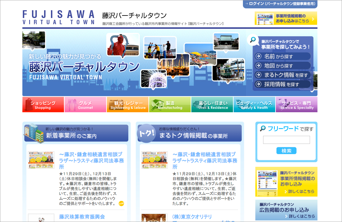Click the Fujisawa Virtual Town logo

pyautogui.click(x=58, y=17)
